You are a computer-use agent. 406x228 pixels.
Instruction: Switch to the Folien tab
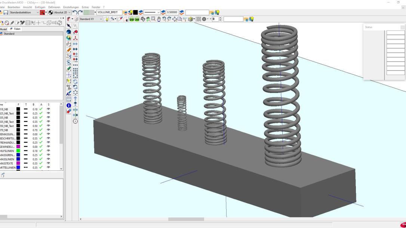pos(15,29)
